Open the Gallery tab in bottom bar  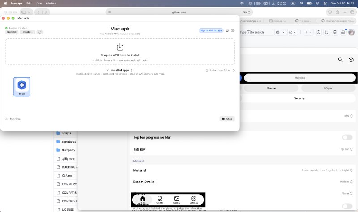(176, 199)
